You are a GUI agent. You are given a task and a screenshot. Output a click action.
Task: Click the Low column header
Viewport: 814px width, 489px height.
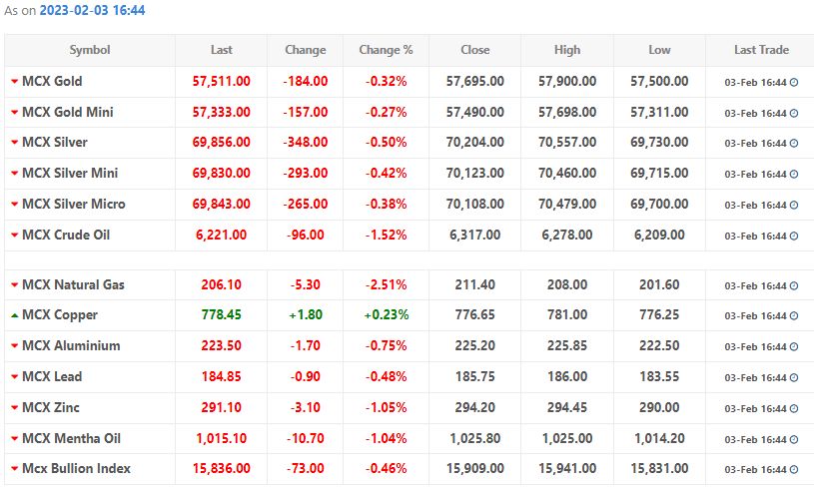659,50
